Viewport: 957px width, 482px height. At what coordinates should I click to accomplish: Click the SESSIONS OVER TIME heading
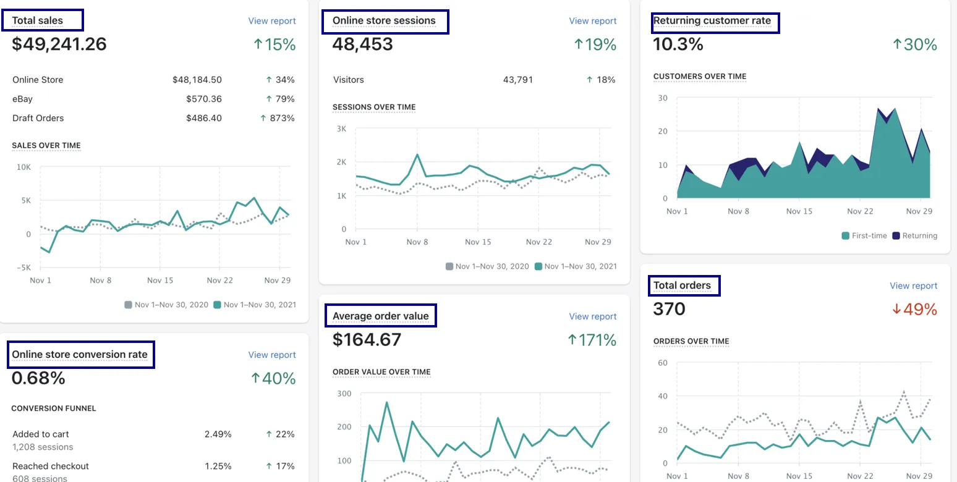point(374,107)
